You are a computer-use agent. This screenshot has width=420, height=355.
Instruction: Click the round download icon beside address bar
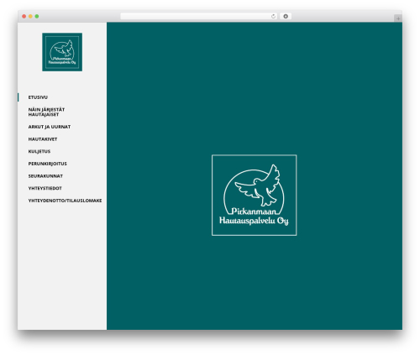pos(286,16)
